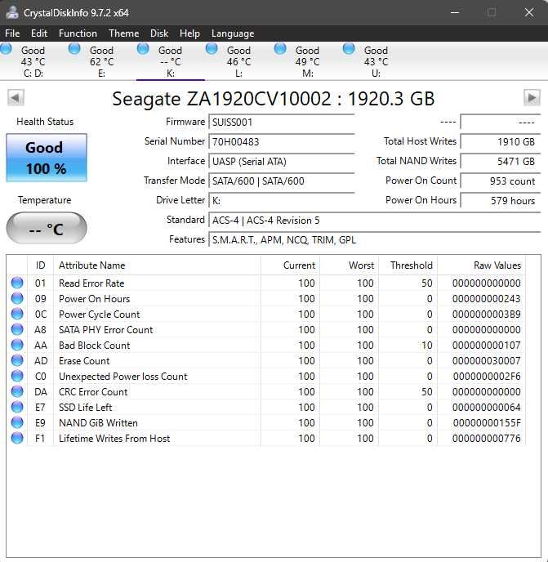Click the Lifetime Writes From Host orb

click(x=17, y=439)
